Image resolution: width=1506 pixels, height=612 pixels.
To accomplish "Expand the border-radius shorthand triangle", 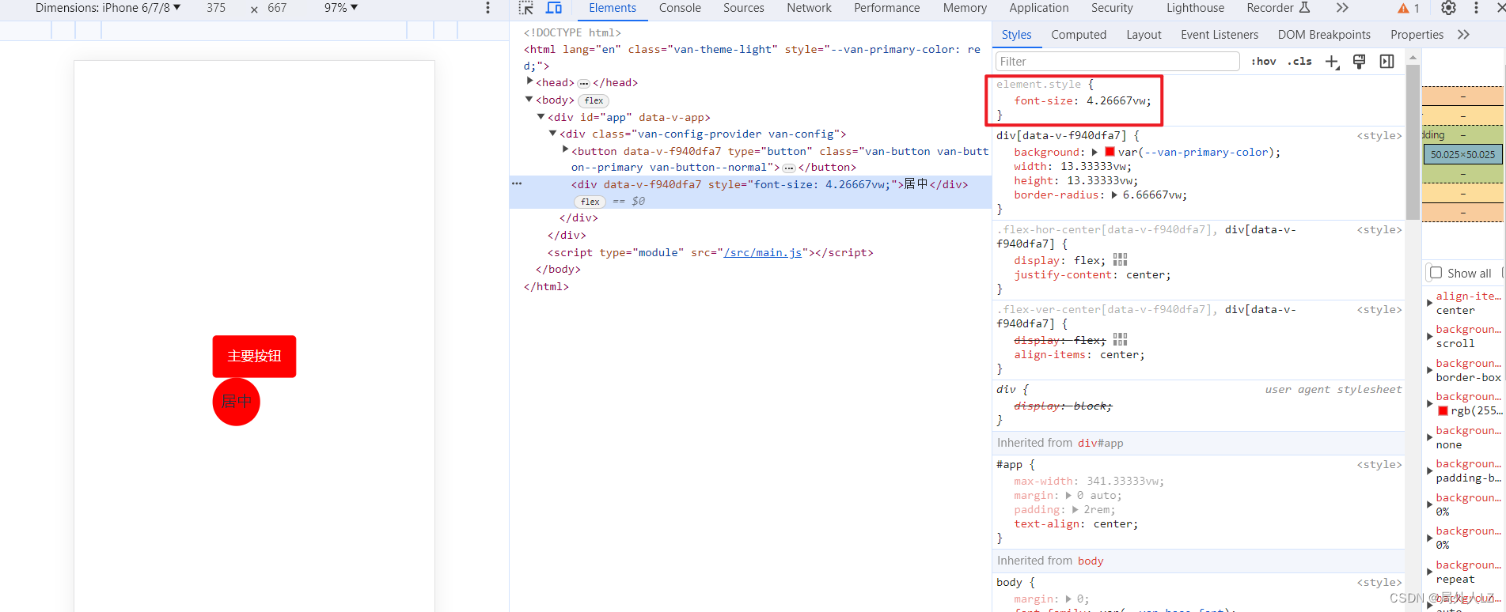I will point(1114,195).
